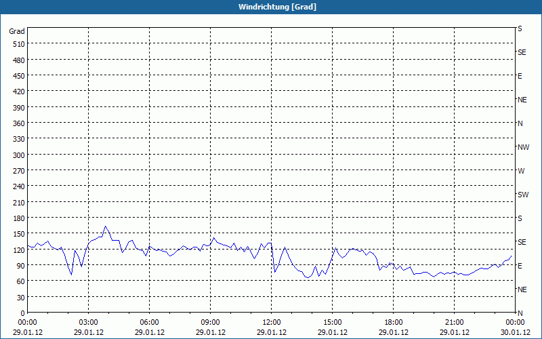This screenshot has width=542, height=339.
Task: Click the W compass label
Action: (x=521, y=171)
